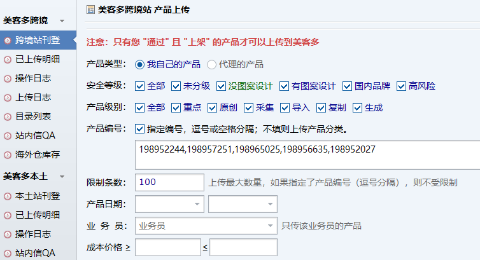Open the 业务员 dropdown

(206, 226)
